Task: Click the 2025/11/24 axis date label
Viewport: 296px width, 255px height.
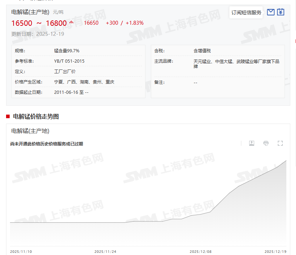Action: (105, 251)
